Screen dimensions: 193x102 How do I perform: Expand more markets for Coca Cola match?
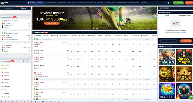72,84
